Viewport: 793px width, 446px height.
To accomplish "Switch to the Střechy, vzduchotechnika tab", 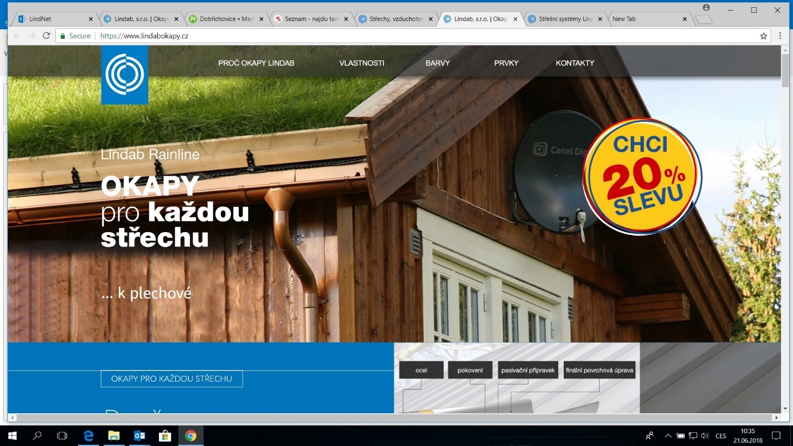I will [x=394, y=19].
